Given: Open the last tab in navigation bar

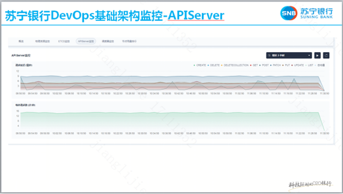Looking at the screenshot, I should pos(130,41).
